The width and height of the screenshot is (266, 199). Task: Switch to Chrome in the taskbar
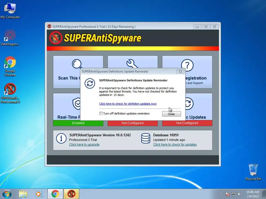coord(55,194)
